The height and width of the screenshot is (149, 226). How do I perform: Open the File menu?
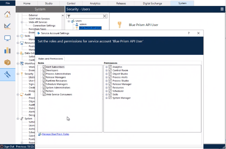8,3
